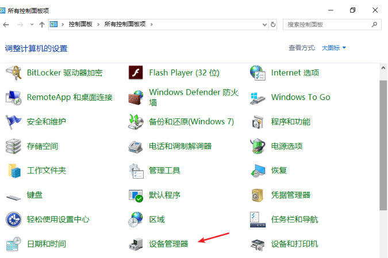
Task: Click the 电源选项 battery icon
Action: pos(258,146)
